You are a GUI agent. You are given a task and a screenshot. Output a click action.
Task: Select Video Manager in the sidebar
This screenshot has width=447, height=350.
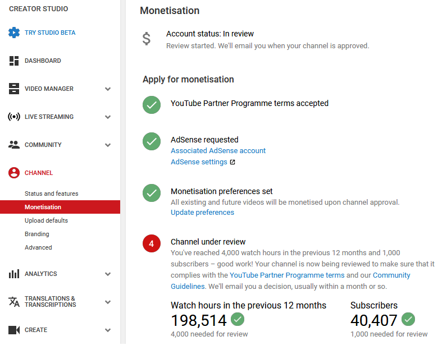pos(49,89)
